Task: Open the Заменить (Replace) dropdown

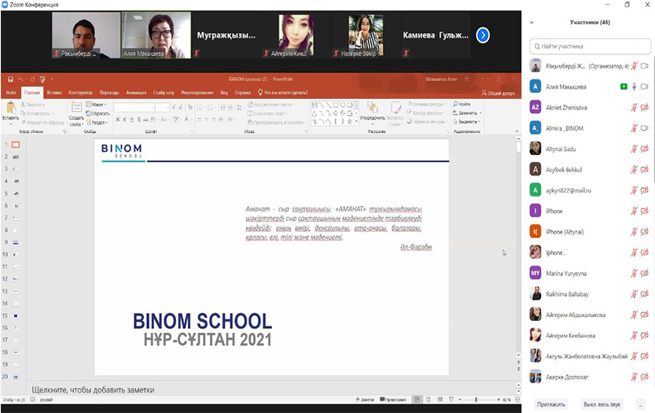Action: point(467,112)
